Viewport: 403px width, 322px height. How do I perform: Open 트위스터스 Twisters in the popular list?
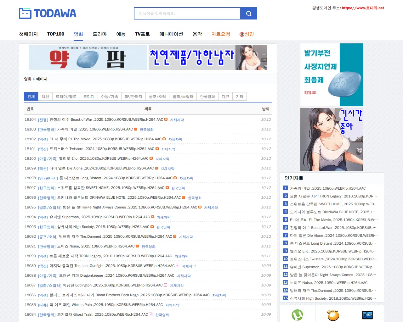click(x=333, y=259)
